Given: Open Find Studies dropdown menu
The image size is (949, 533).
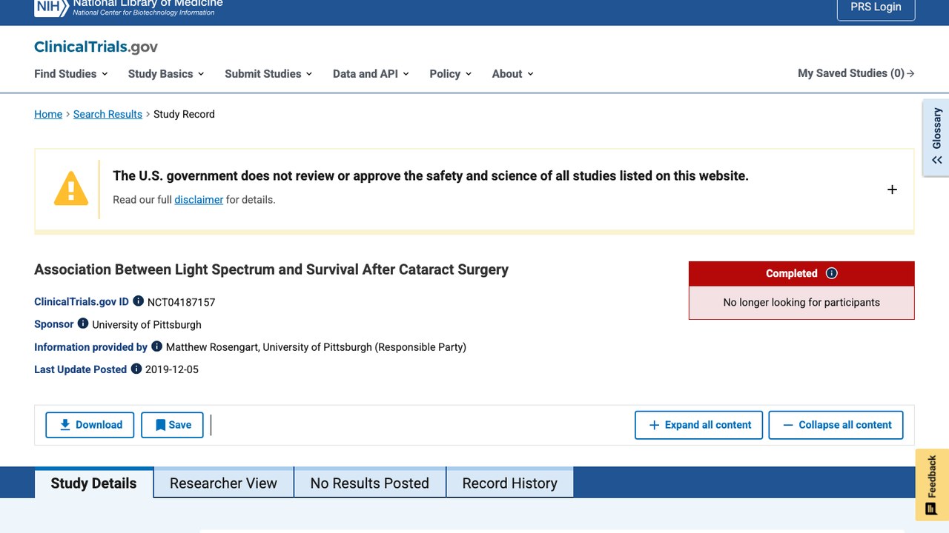Looking at the screenshot, I should click(71, 73).
